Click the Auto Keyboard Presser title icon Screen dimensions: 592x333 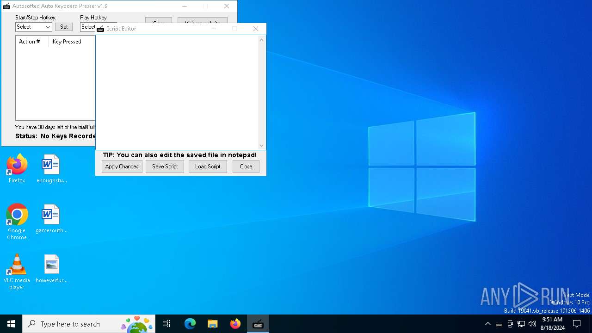click(x=6, y=6)
